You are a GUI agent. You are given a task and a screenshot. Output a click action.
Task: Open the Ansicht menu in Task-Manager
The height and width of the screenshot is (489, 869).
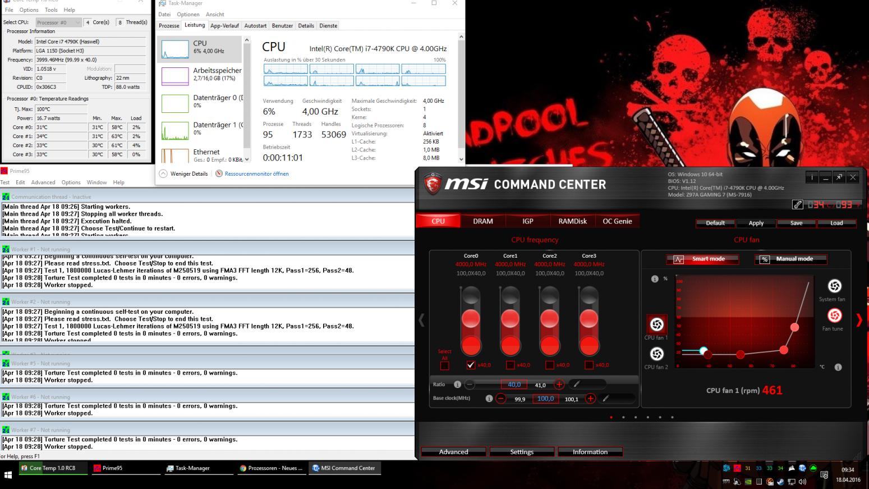coord(215,14)
